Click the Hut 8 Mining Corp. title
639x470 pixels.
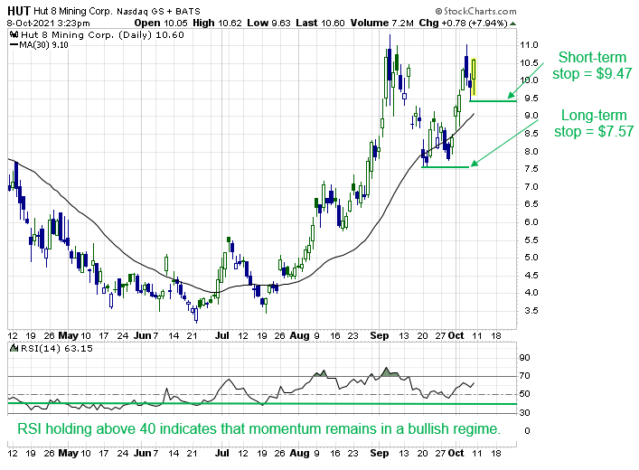72,11
